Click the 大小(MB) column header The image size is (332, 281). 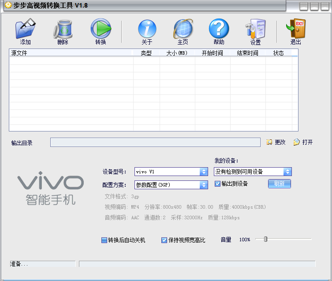(x=177, y=53)
